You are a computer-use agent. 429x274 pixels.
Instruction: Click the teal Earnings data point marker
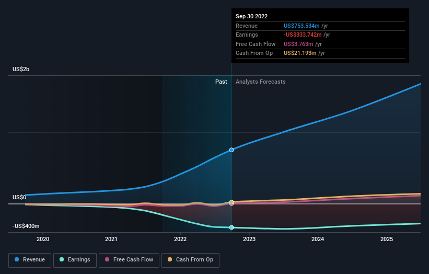(x=231, y=227)
